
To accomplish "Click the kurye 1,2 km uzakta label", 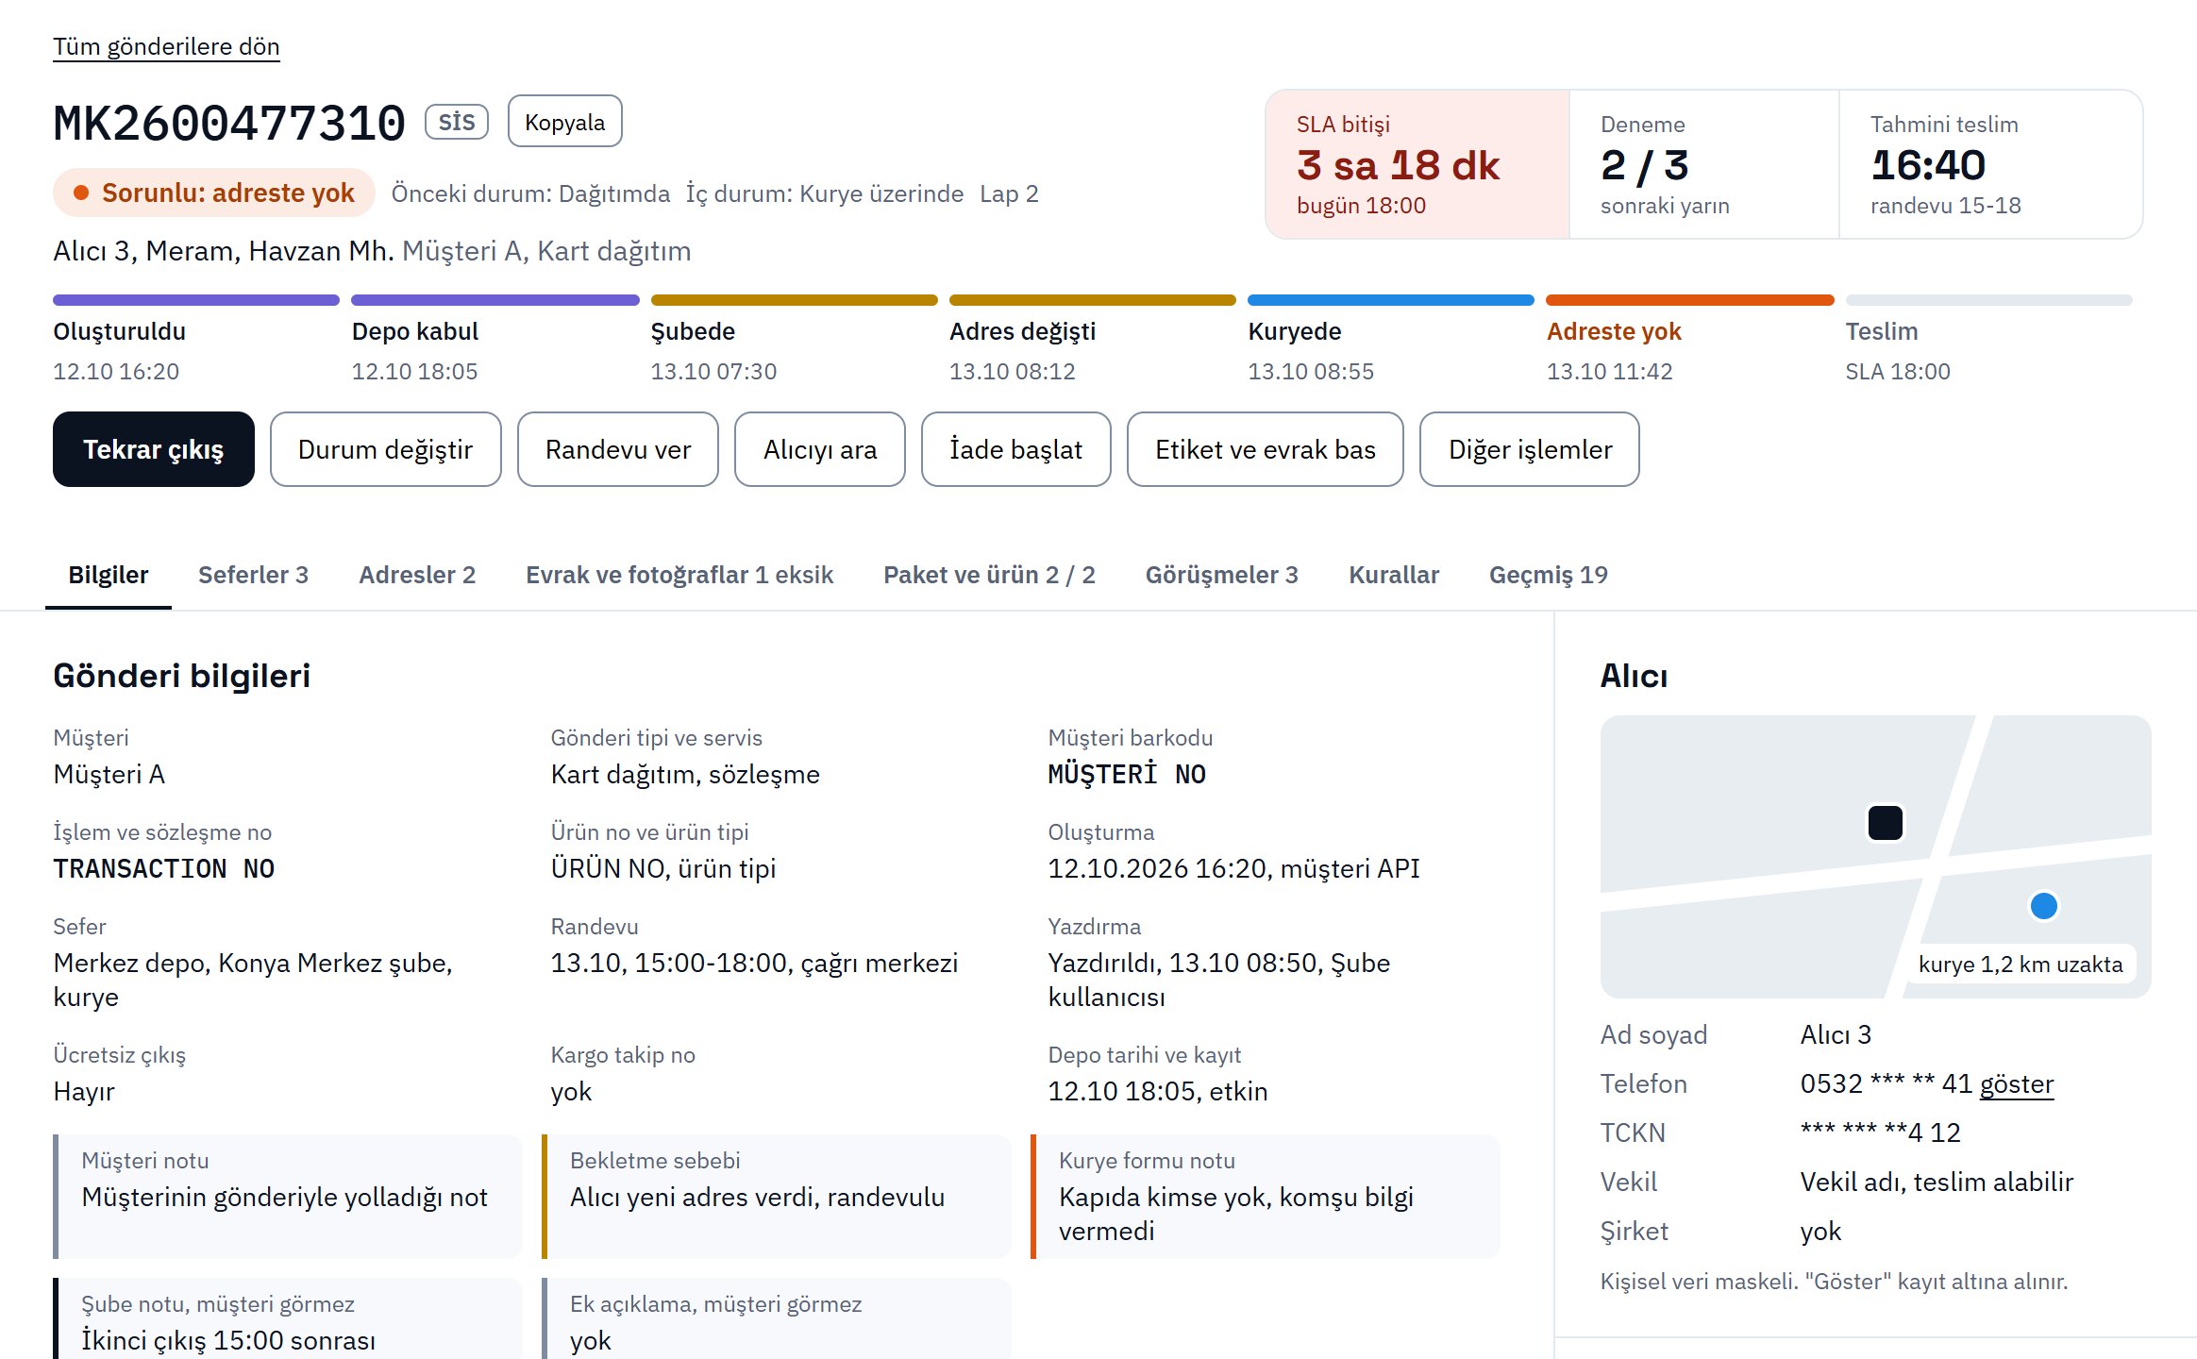I will 2021,965.
